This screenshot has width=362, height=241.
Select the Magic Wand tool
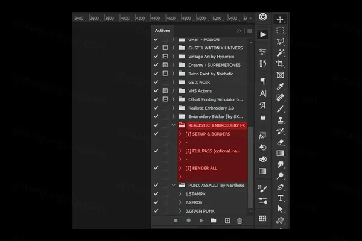click(x=281, y=53)
